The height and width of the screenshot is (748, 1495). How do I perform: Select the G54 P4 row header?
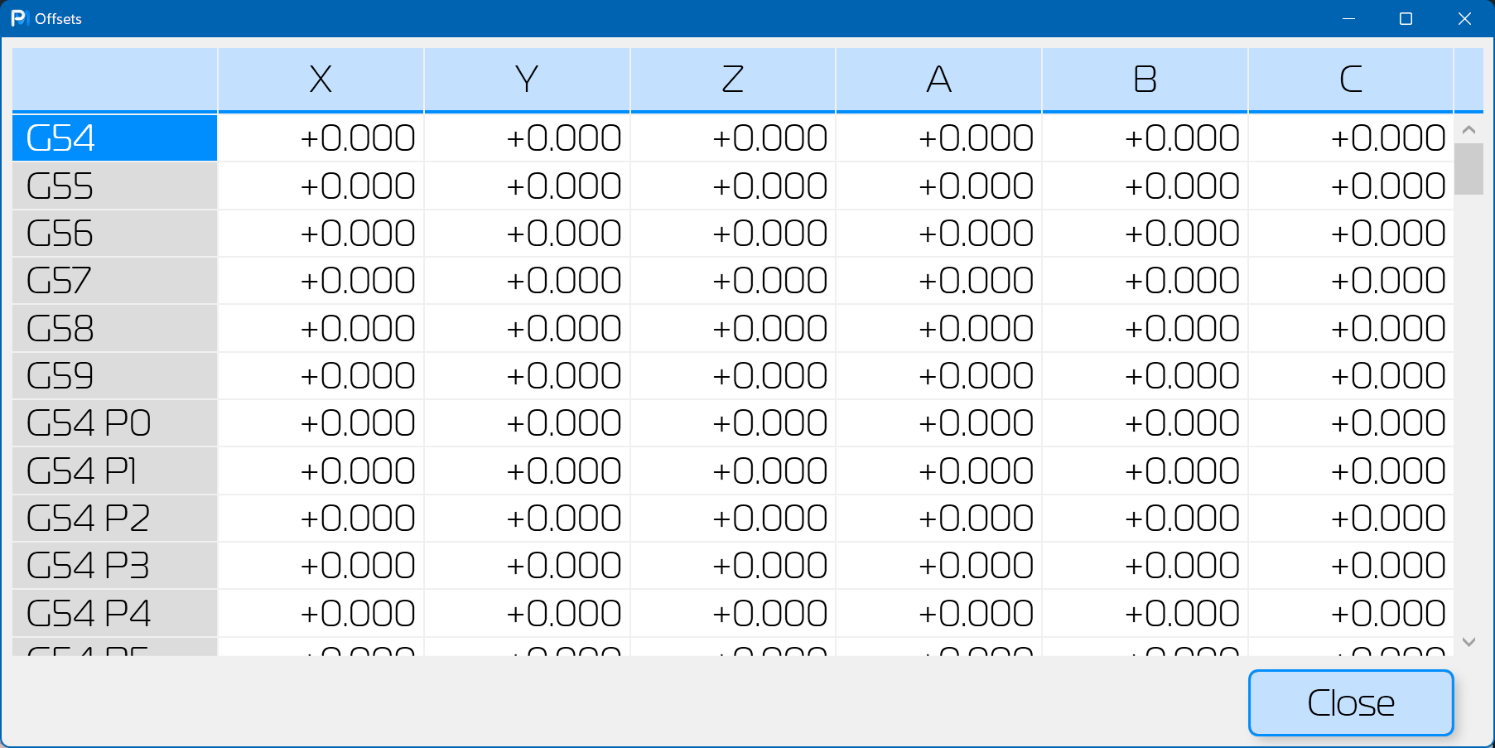[114, 613]
